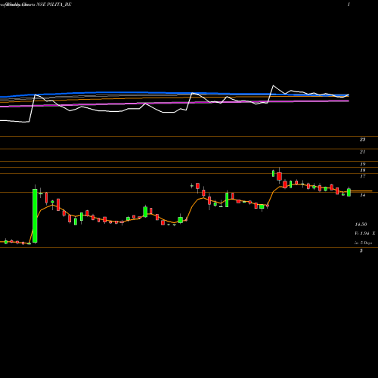378x378 pixels.
Task: Click the '14' price axis label
Action: pyautogui.click(x=362, y=195)
